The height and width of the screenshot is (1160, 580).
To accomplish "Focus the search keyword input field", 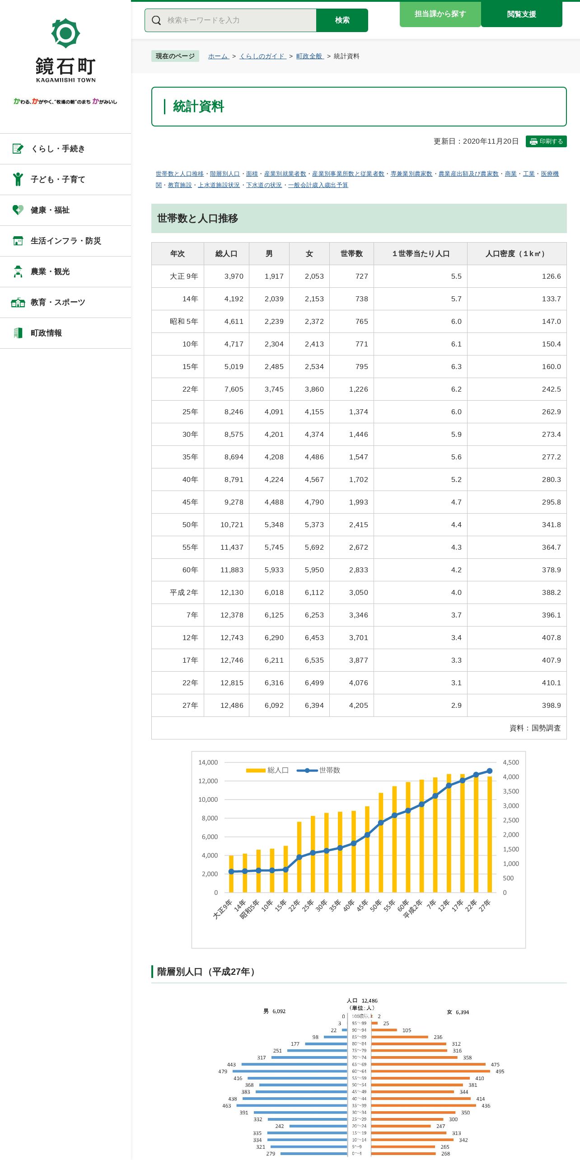I will (230, 20).
